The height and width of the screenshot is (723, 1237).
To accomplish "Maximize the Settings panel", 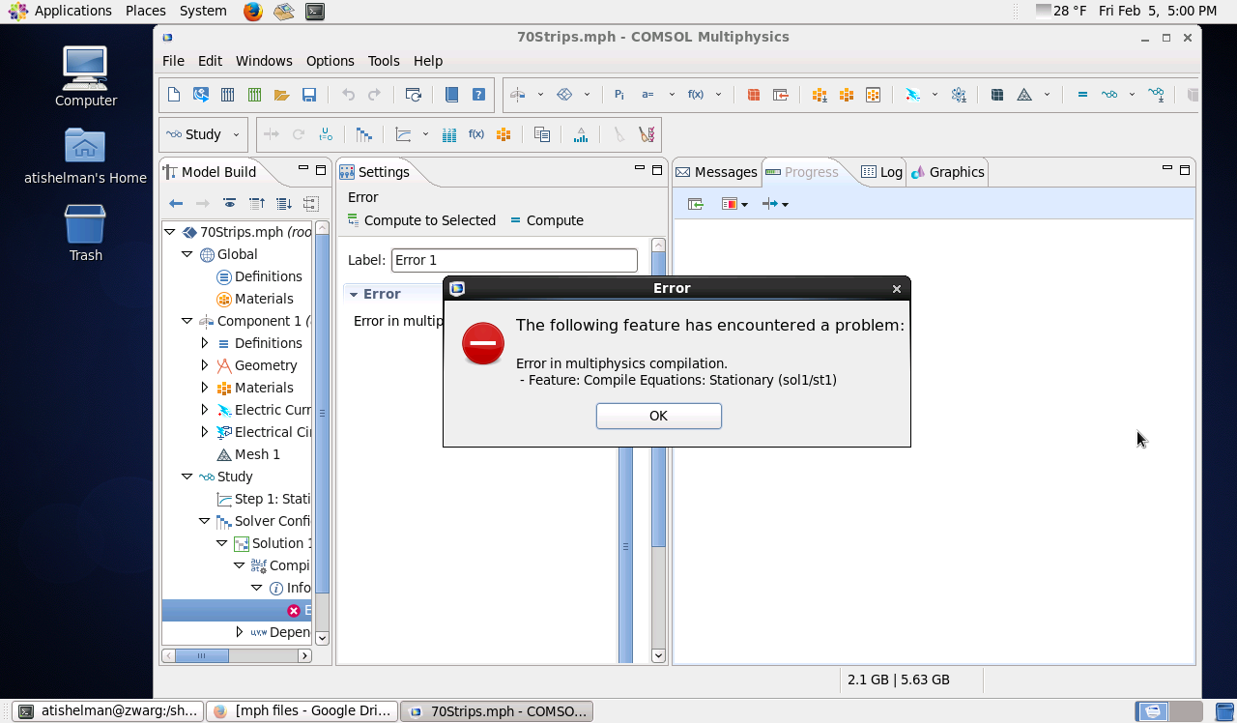I will click(658, 170).
